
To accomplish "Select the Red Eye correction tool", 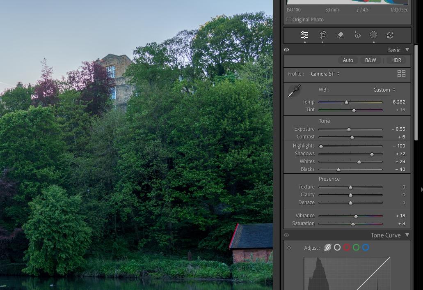I will 357,35.
